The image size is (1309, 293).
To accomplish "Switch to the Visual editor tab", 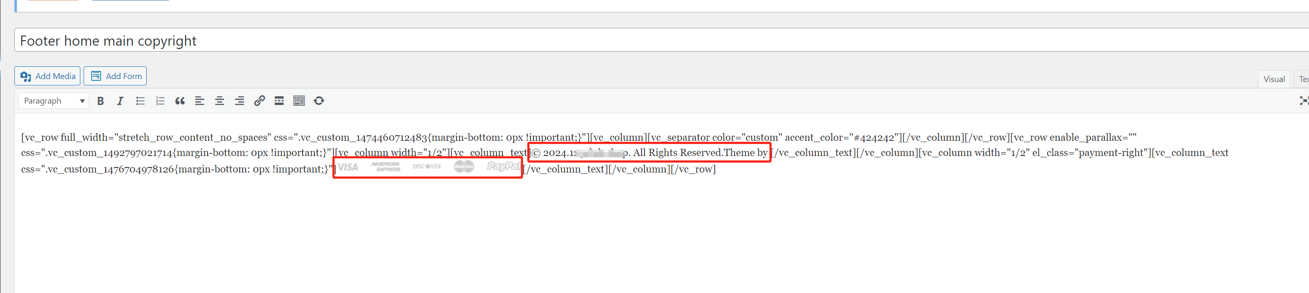I will [1274, 79].
